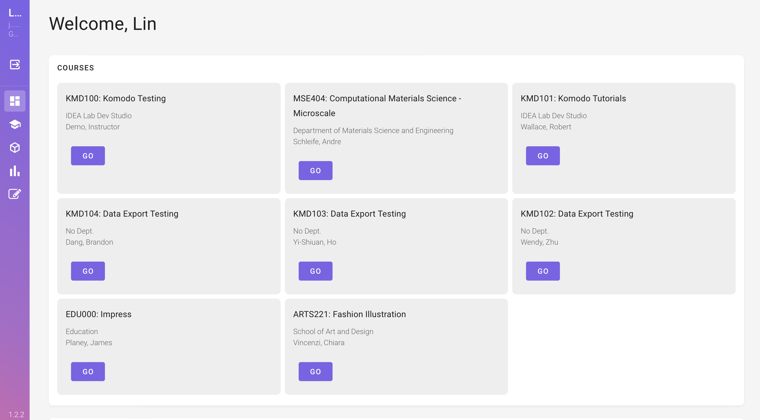Click version number 1.2.2 in sidebar

(x=16, y=414)
